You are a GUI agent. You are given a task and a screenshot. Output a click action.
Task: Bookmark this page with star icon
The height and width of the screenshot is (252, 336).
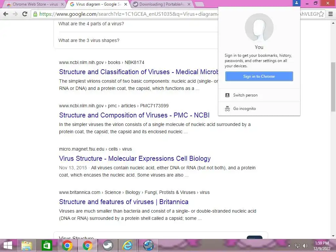pyautogui.click(x=321, y=14)
